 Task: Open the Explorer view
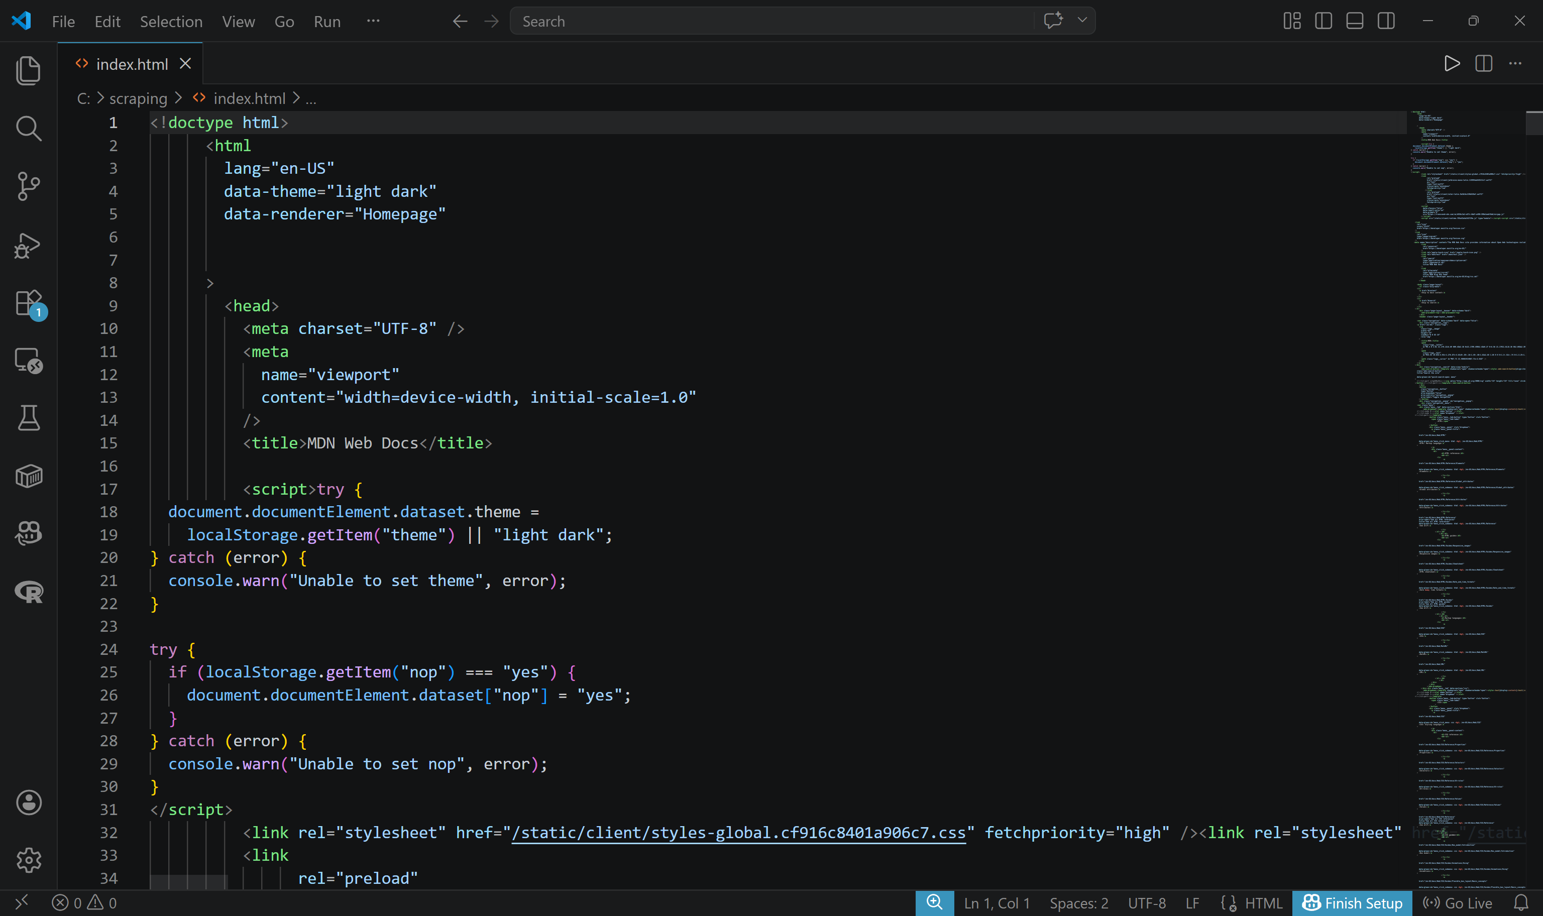(x=29, y=70)
